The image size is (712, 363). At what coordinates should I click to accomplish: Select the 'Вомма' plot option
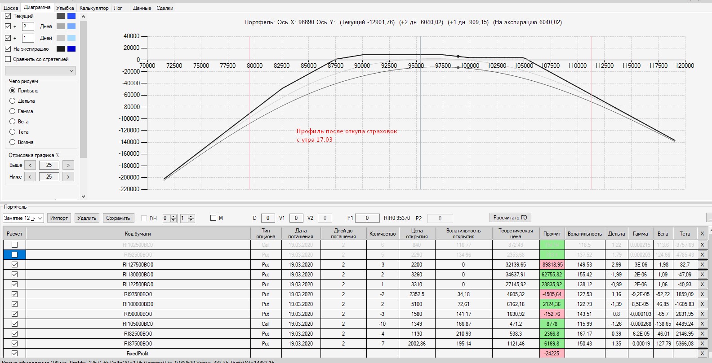[13, 142]
